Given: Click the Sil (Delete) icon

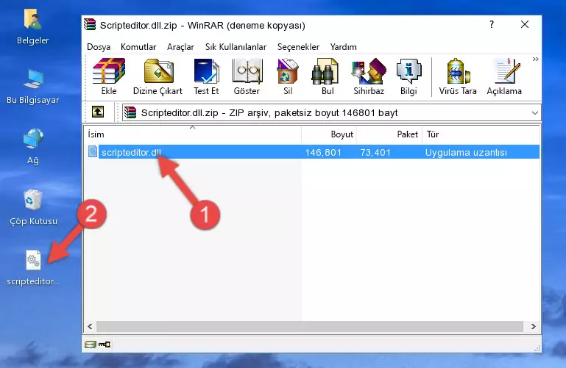Looking at the screenshot, I should [288, 76].
